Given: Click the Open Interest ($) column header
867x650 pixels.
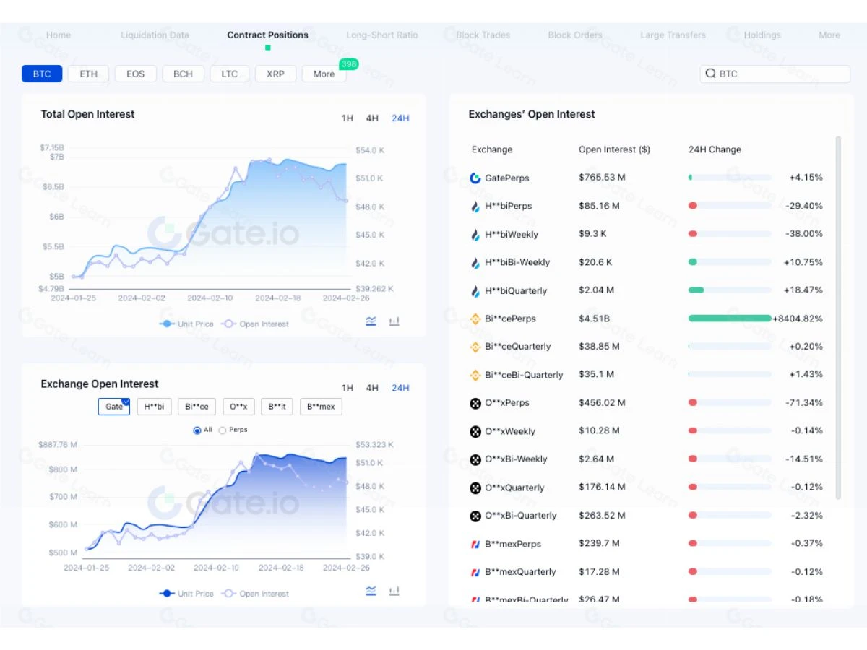Looking at the screenshot, I should (x=614, y=149).
